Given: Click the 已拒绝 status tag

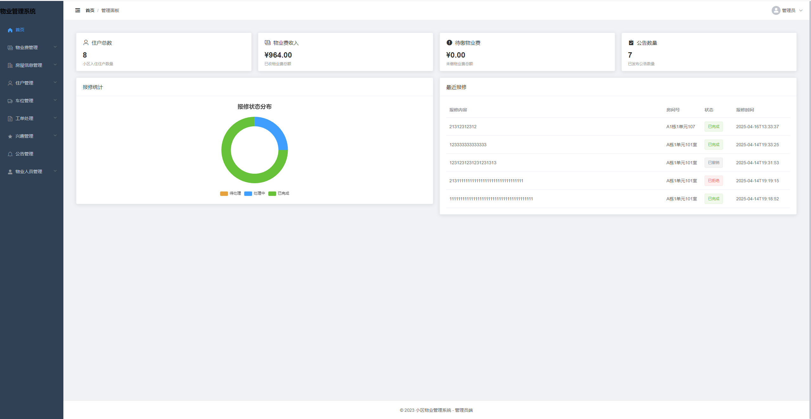Looking at the screenshot, I should point(713,181).
